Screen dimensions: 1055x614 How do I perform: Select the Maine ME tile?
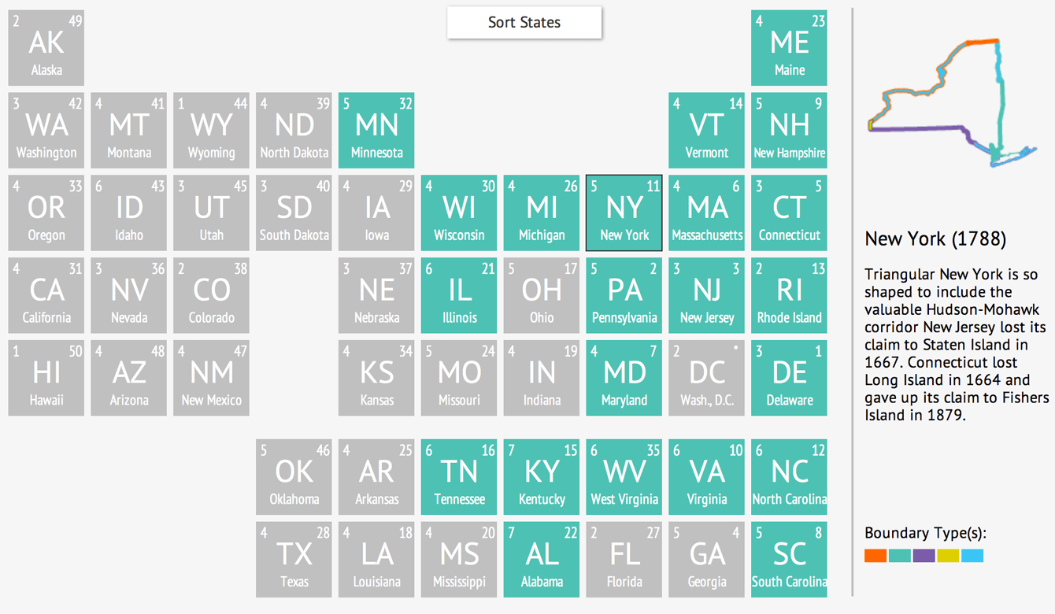point(789,48)
